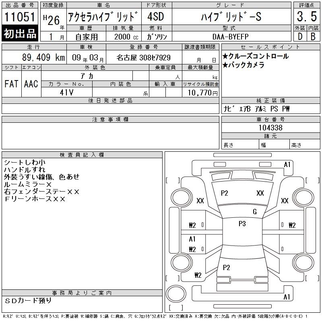This screenshot has height=322, width=322.
Task: Click the recycle deposit 10,770円 value
Action: (200, 93)
